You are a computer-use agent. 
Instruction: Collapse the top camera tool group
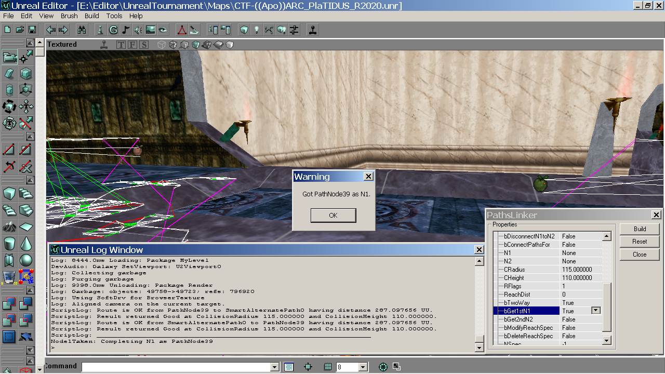click(x=31, y=43)
